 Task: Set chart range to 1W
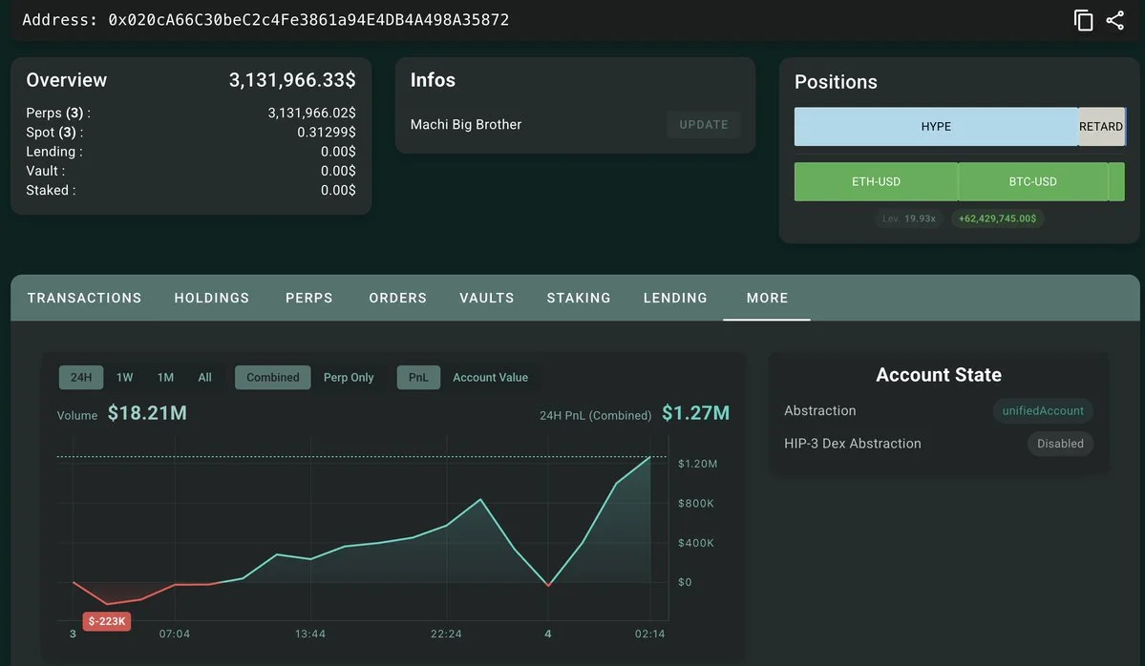point(125,377)
